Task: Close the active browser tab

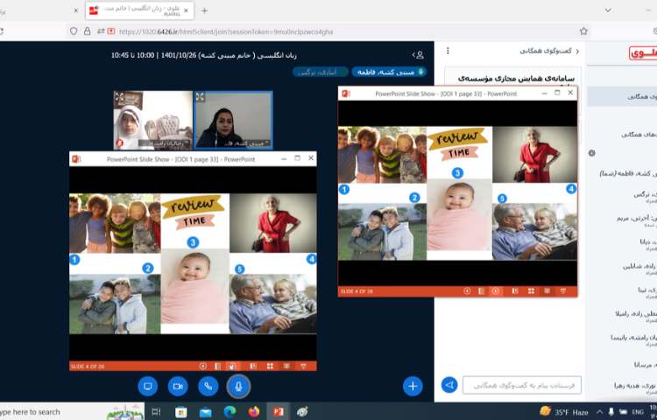Action: tap(186, 10)
